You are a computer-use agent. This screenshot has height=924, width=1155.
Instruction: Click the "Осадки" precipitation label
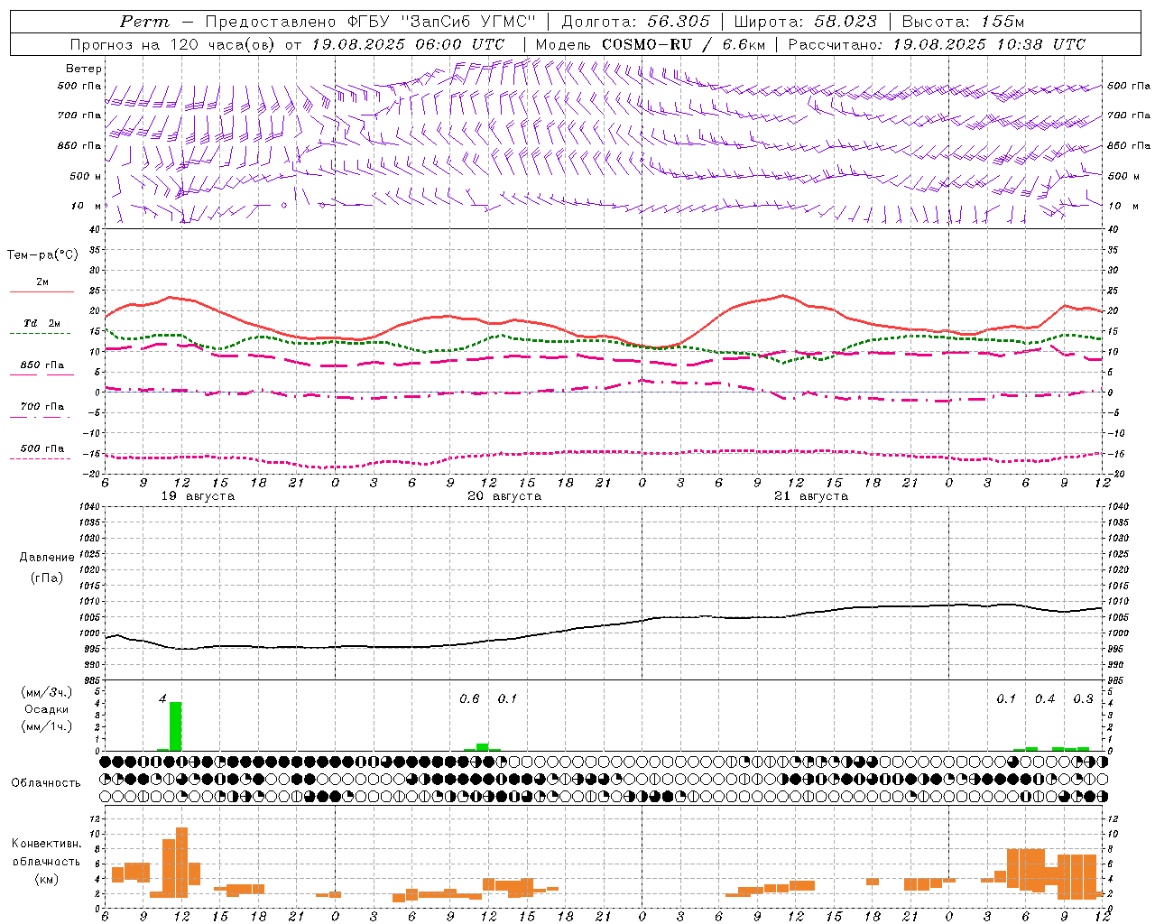pyautogui.click(x=47, y=709)
